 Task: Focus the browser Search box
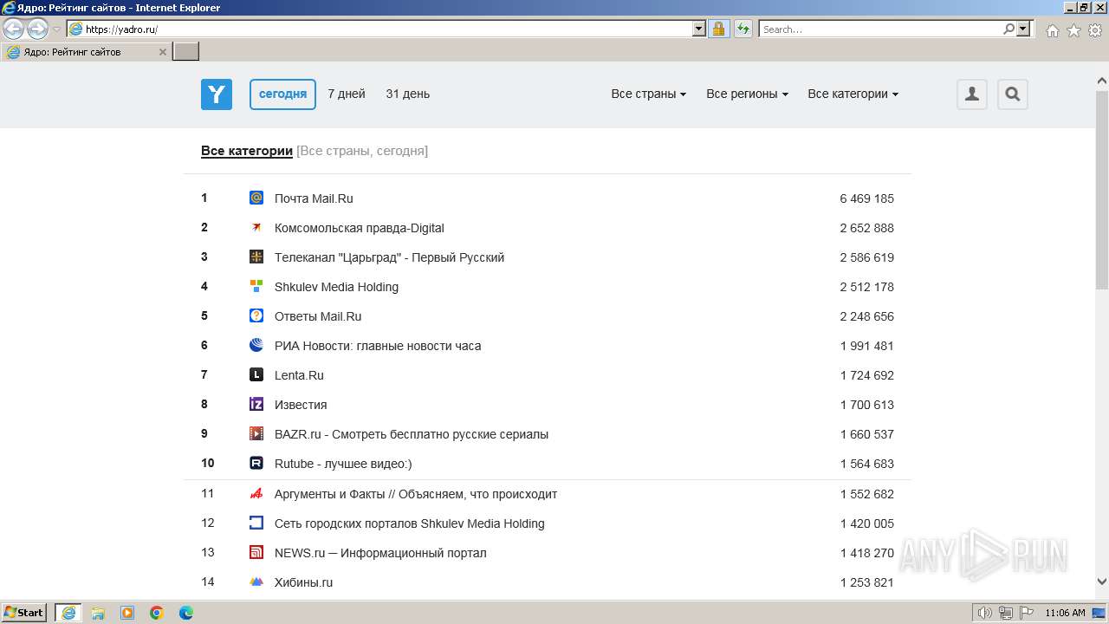tap(881, 29)
